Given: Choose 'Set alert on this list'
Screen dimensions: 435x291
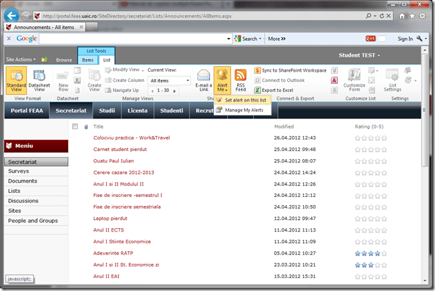Looking at the screenshot, I should tap(245, 100).
